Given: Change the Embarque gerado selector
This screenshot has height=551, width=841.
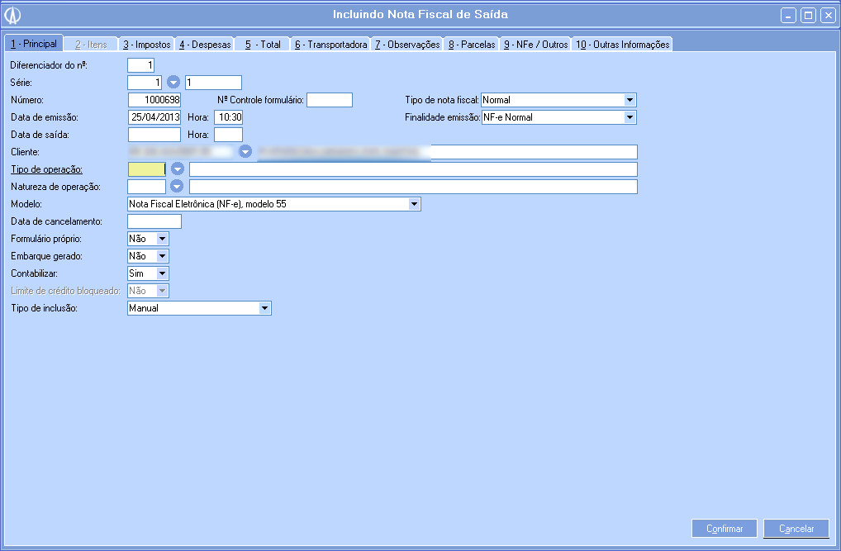Looking at the screenshot, I should [x=162, y=256].
